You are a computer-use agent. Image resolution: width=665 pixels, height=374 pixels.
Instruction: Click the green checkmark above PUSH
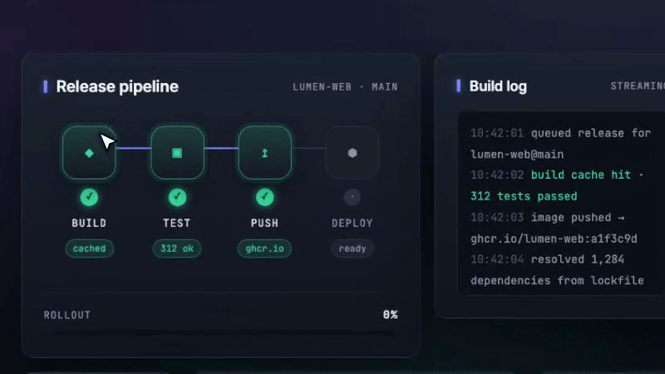[x=264, y=197]
